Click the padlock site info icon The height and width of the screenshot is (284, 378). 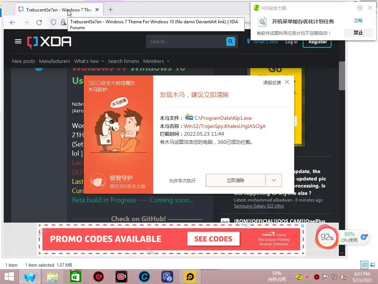coord(63,23)
